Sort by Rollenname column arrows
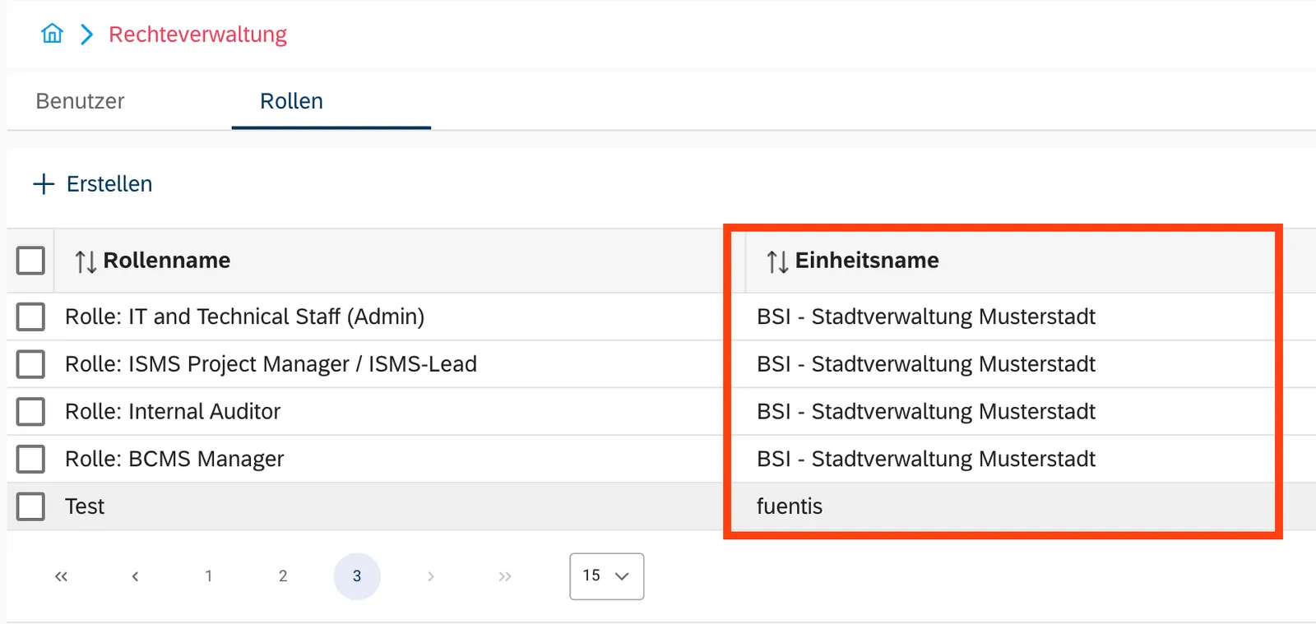 click(86, 261)
